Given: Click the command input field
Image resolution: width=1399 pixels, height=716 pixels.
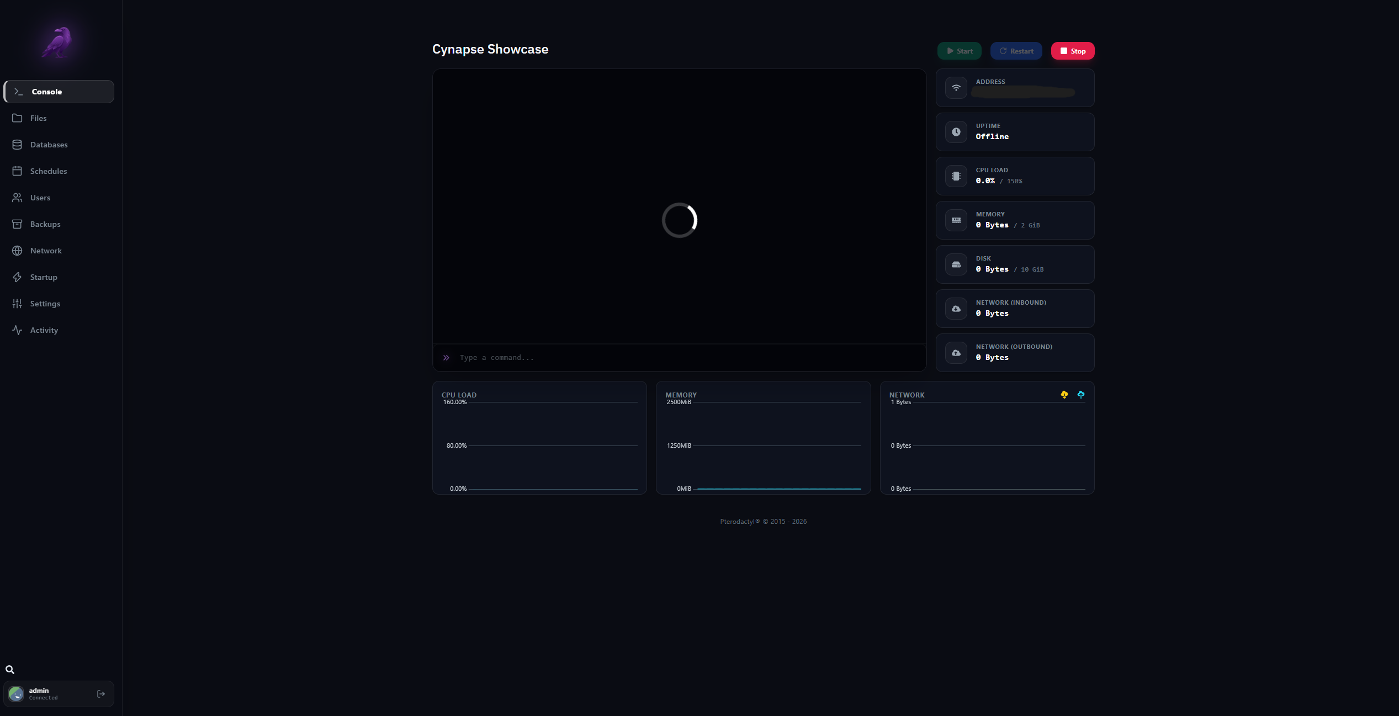Looking at the screenshot, I should 679,358.
